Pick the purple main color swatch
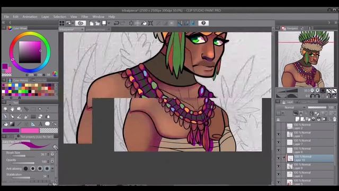The height and width of the screenshot is (191, 339). click(x=11, y=131)
